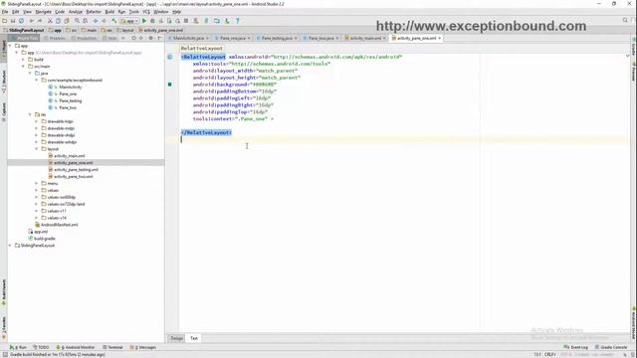Expand the menu folder
The height and width of the screenshot is (358, 637).
tap(36, 183)
